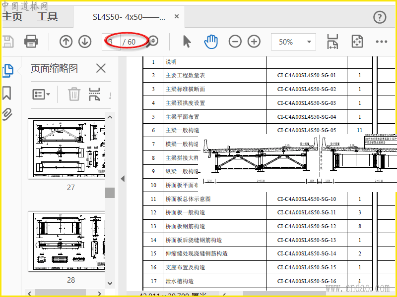Click the table row 主梁平面布置
The image size is (397, 297).
click(x=258, y=117)
